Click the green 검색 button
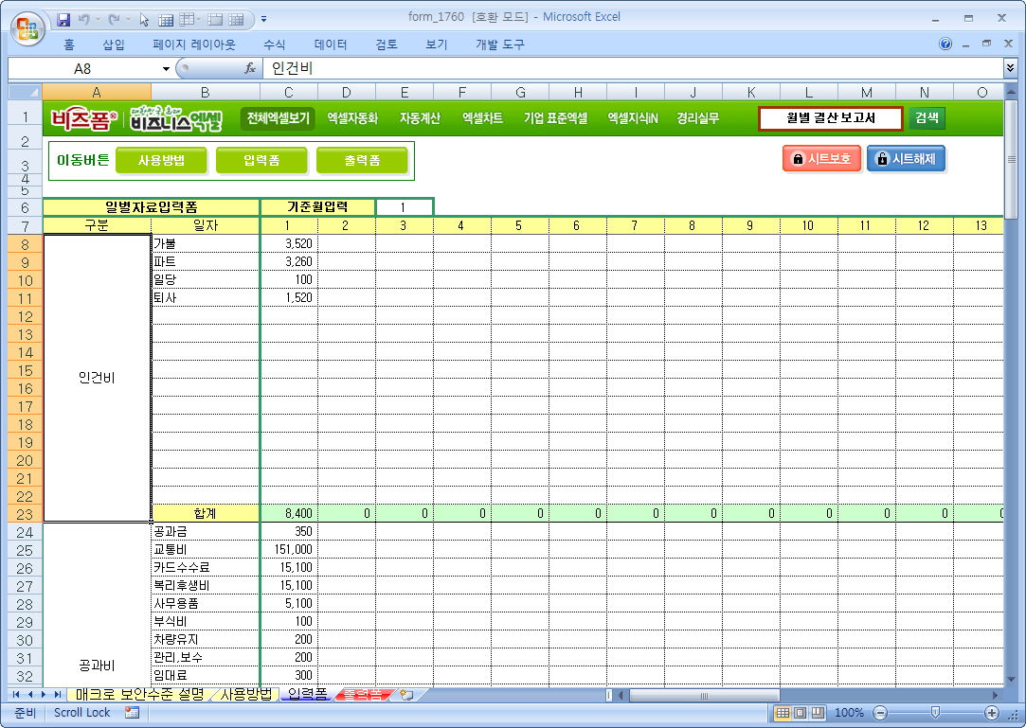1026x728 pixels. pyautogui.click(x=927, y=118)
